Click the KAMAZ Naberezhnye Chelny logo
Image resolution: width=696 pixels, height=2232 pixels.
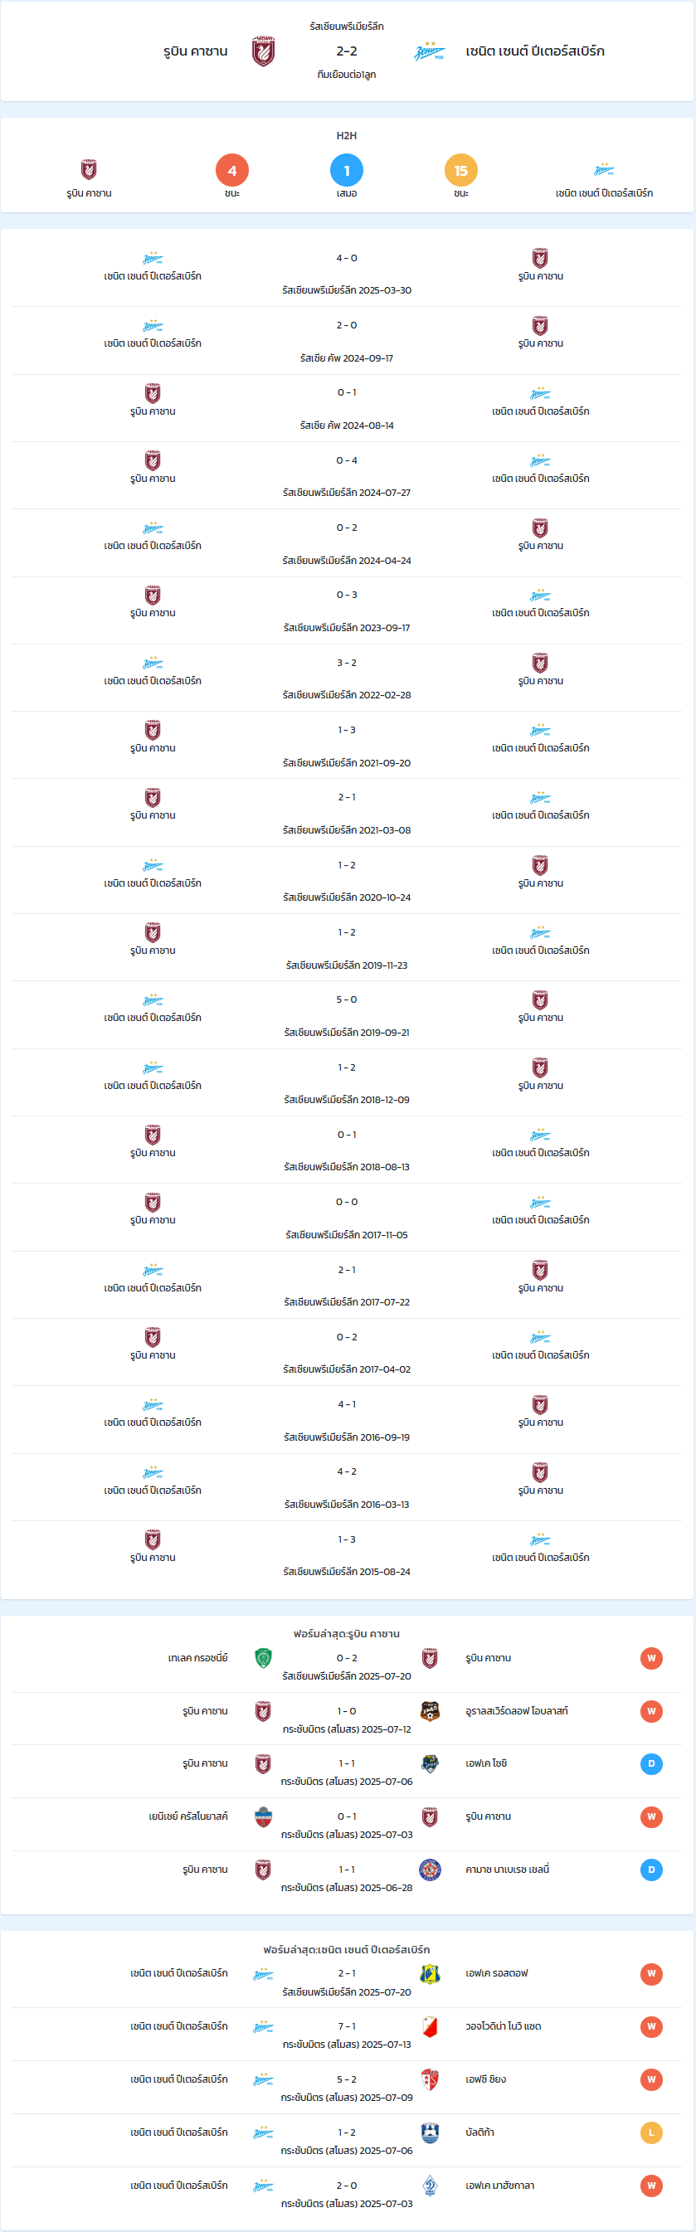click(x=430, y=1870)
